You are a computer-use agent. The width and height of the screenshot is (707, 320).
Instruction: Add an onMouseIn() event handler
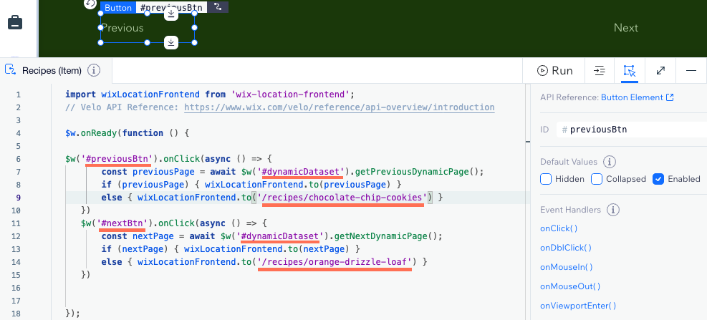click(x=567, y=267)
